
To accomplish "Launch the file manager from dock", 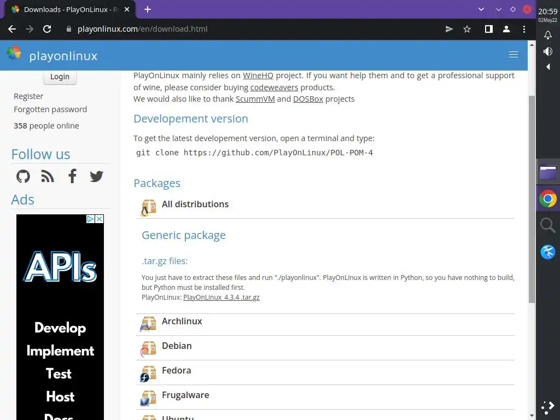I will [547, 172].
